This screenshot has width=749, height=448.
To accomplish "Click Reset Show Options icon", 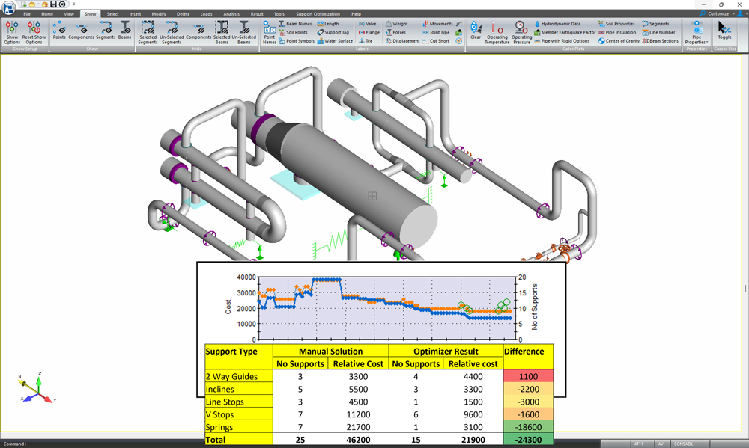I will [34, 32].
